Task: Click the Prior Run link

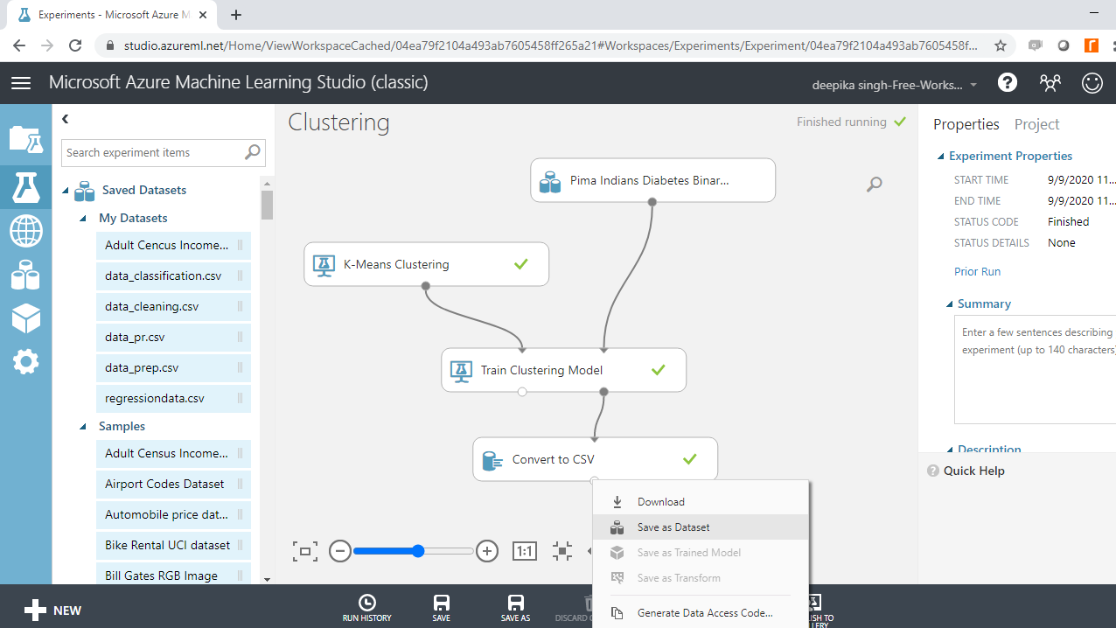Action: click(x=977, y=272)
